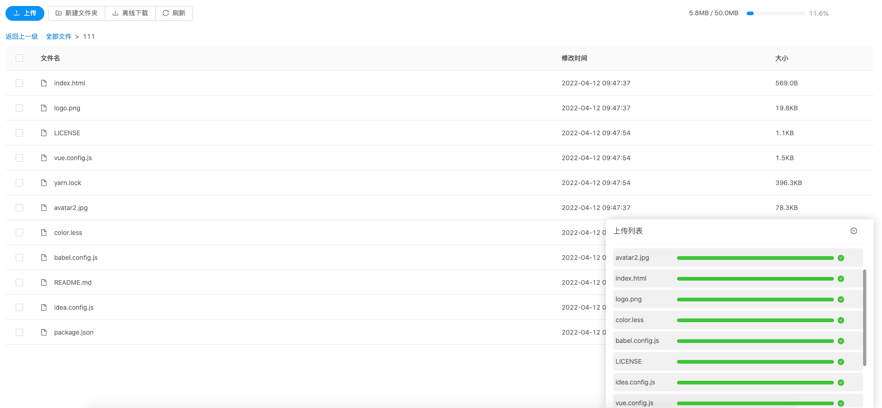
Task: Click the 返回上一级 link
Action: pyautogui.click(x=22, y=36)
